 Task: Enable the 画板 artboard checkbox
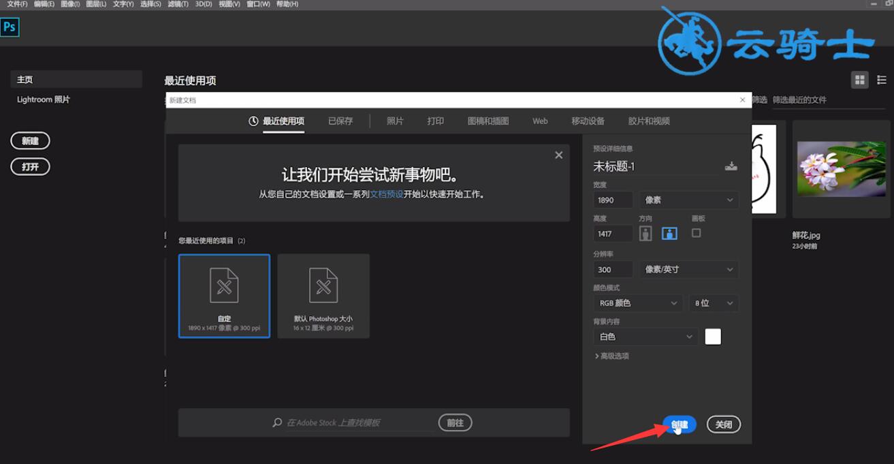coord(696,233)
